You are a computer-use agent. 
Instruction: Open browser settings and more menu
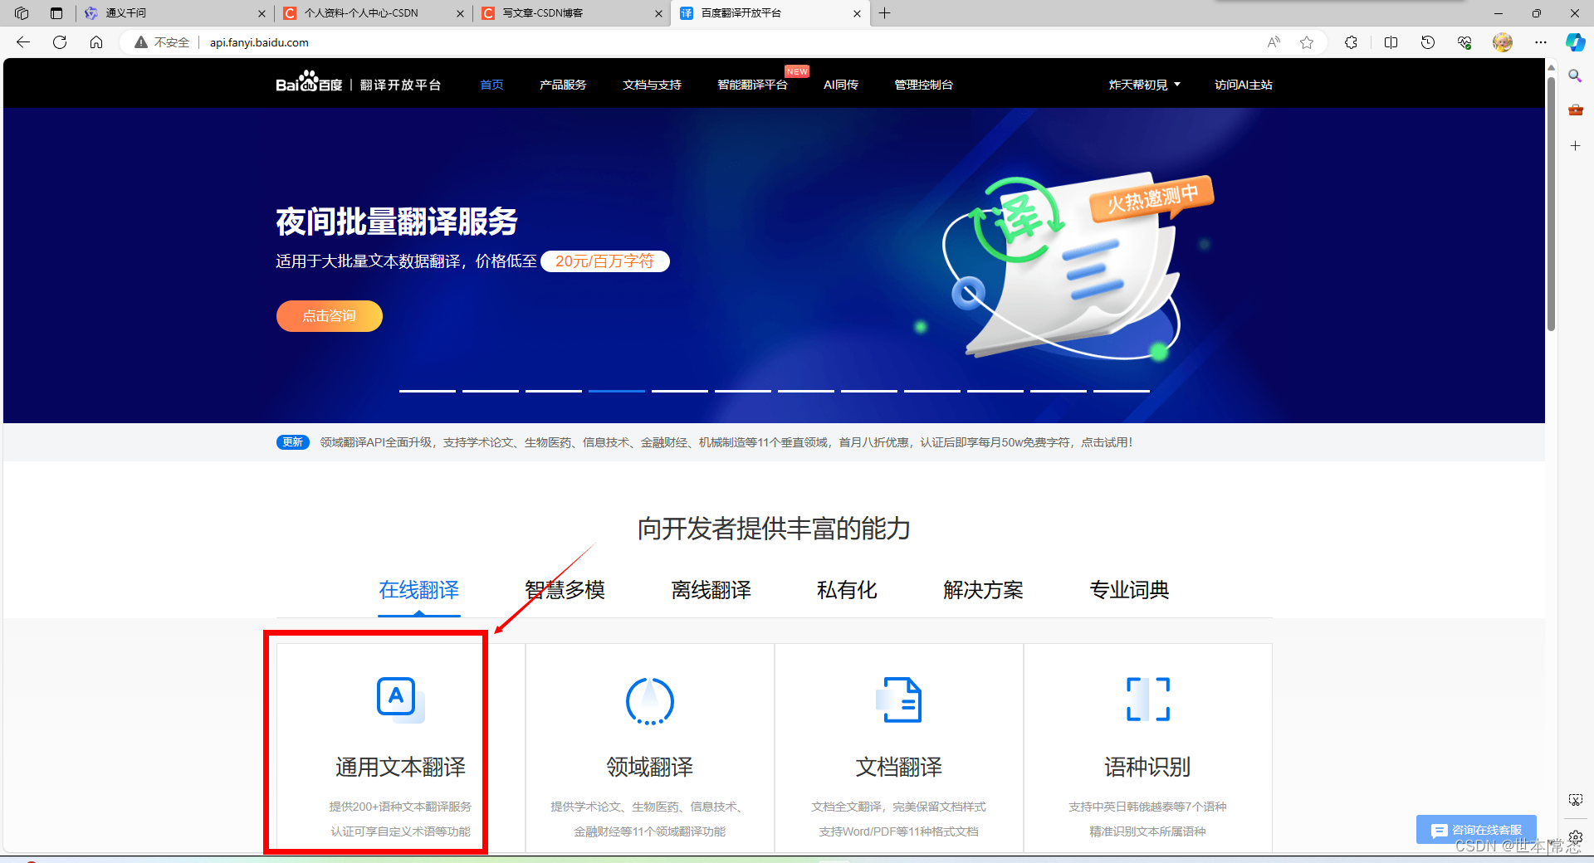(x=1541, y=42)
